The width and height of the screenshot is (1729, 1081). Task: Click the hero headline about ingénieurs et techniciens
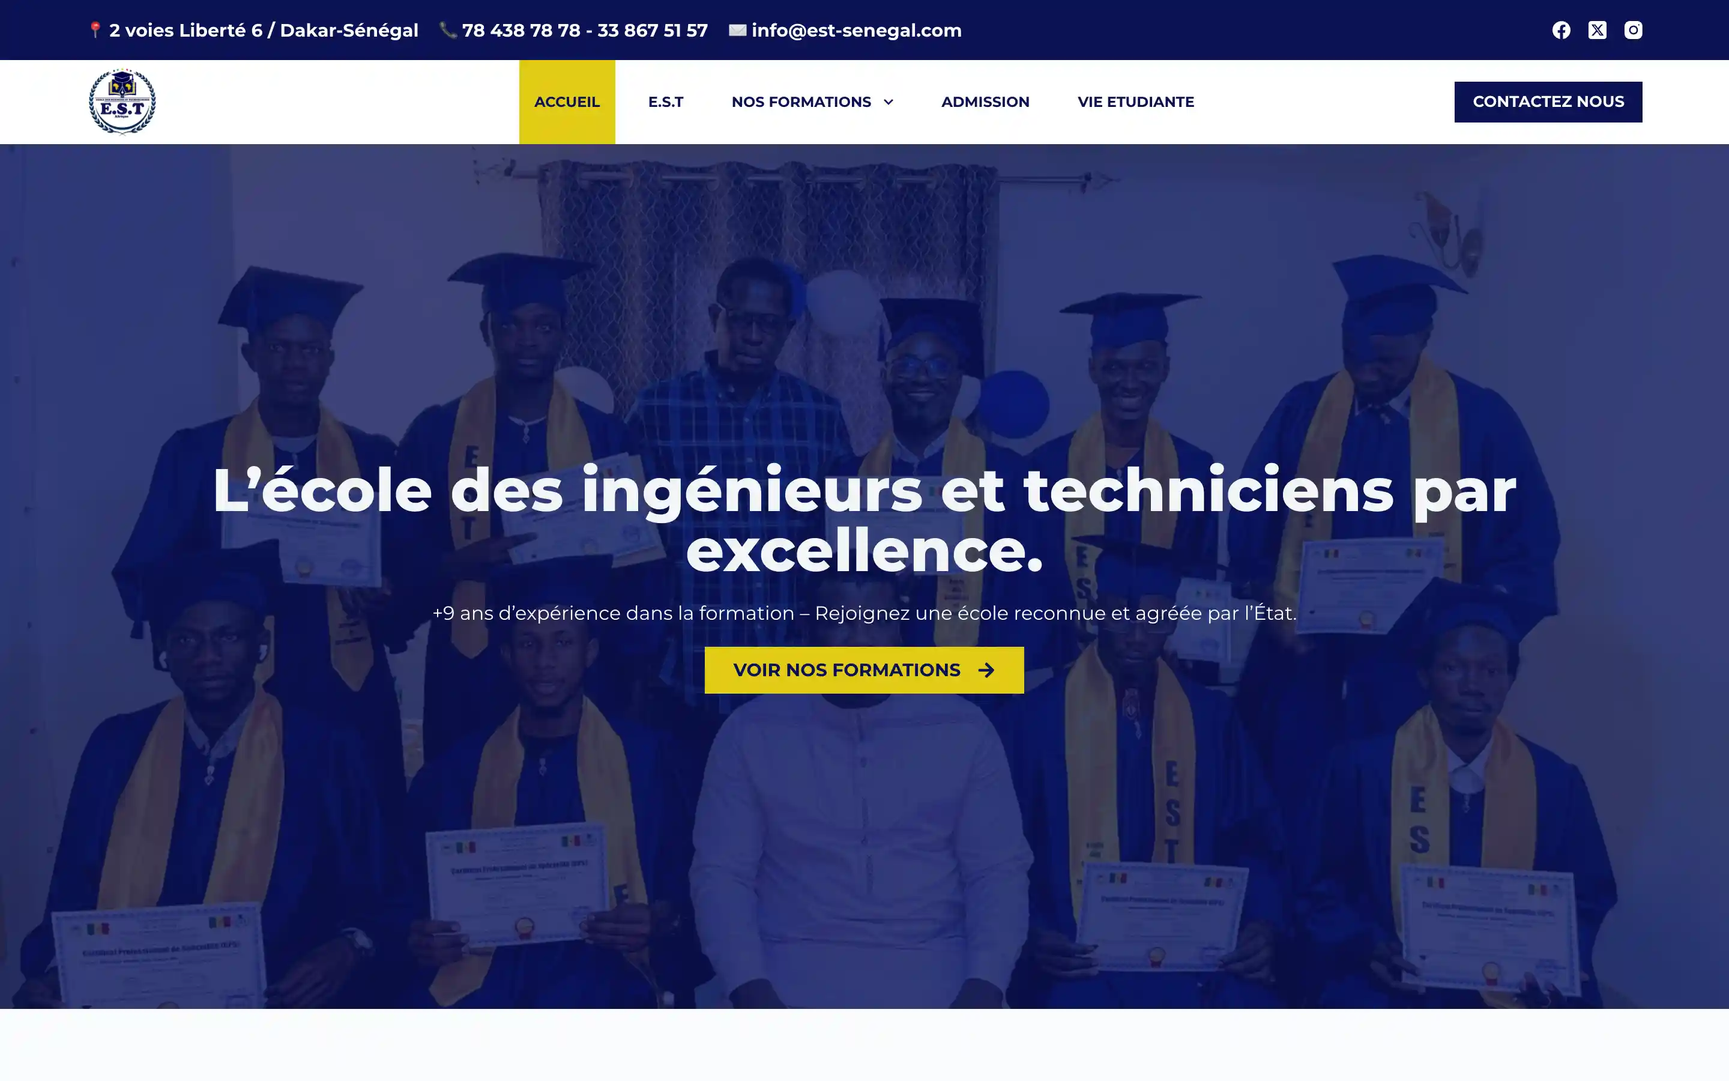[x=864, y=519]
